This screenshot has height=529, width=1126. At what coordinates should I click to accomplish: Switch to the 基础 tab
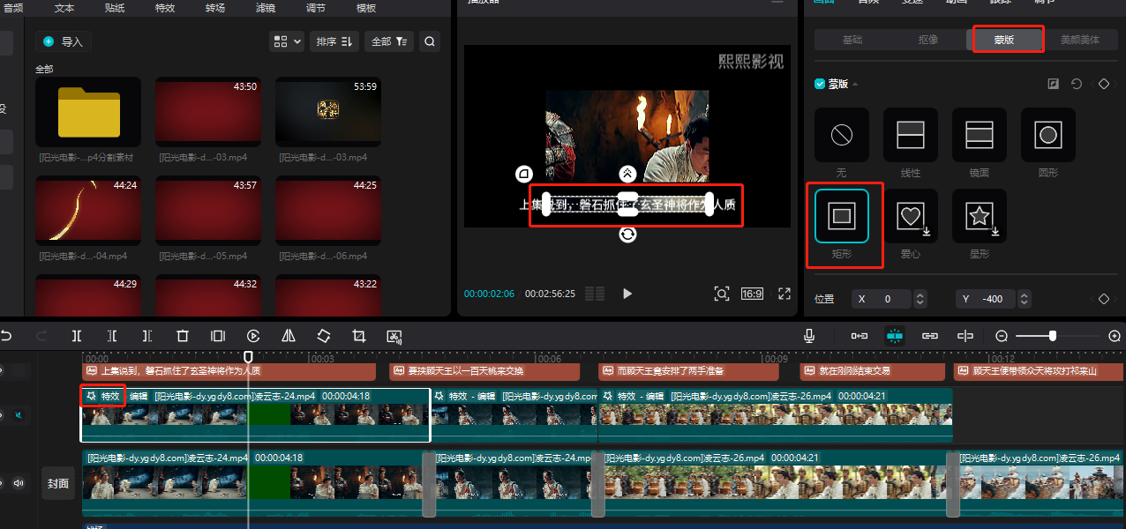click(852, 40)
